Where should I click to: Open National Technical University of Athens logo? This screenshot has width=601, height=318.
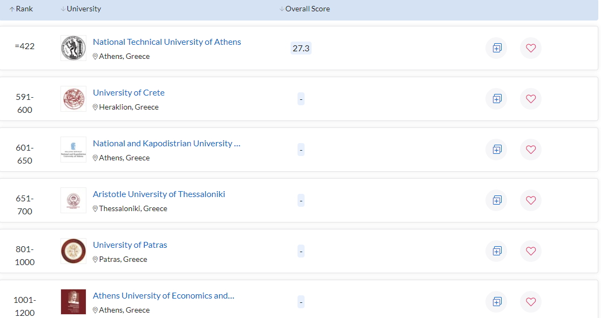point(73,48)
